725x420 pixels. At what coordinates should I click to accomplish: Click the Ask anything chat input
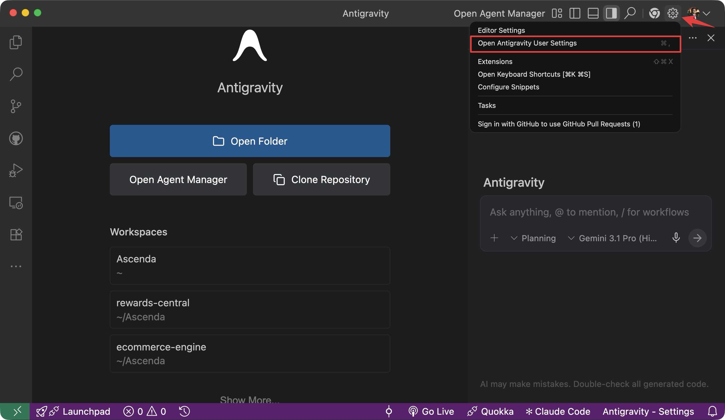click(x=589, y=212)
